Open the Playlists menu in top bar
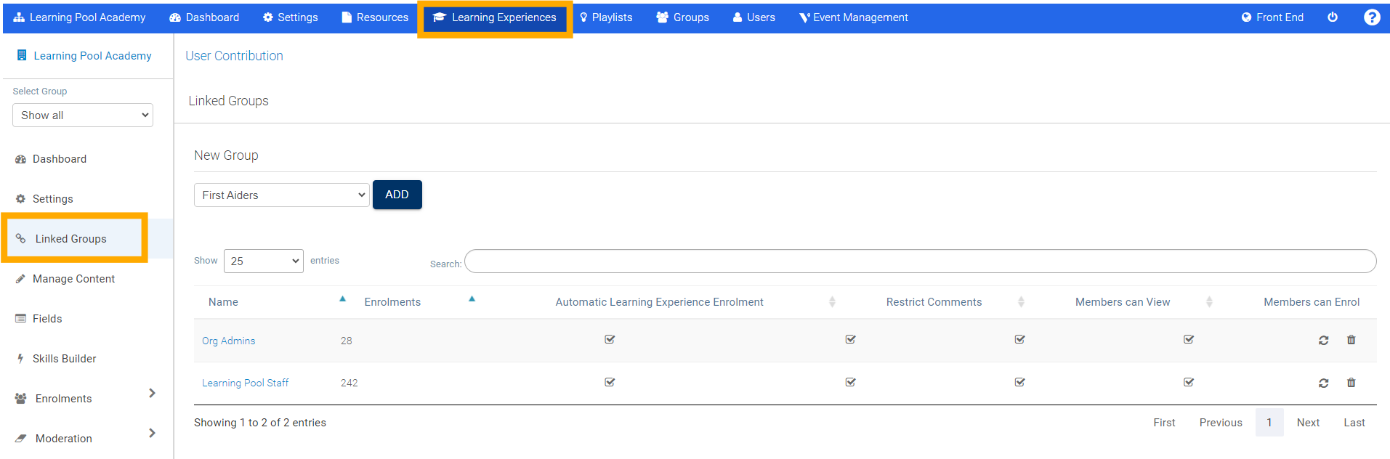Screen dimensions: 1390x459 tap(605, 17)
